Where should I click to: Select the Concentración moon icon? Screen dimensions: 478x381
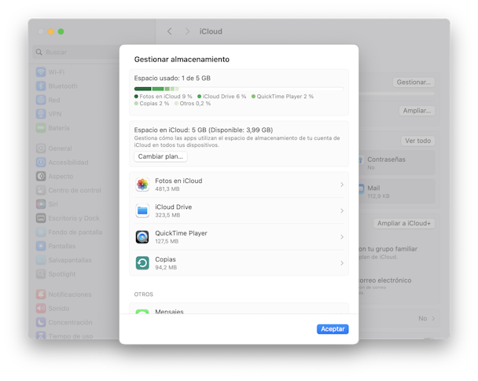[x=41, y=322]
